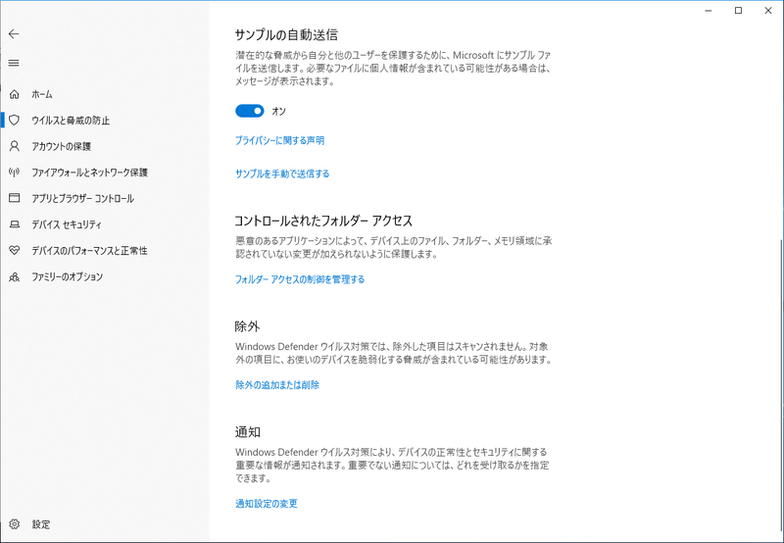
Task: Click 通知設定の変更 link
Action: click(x=267, y=503)
